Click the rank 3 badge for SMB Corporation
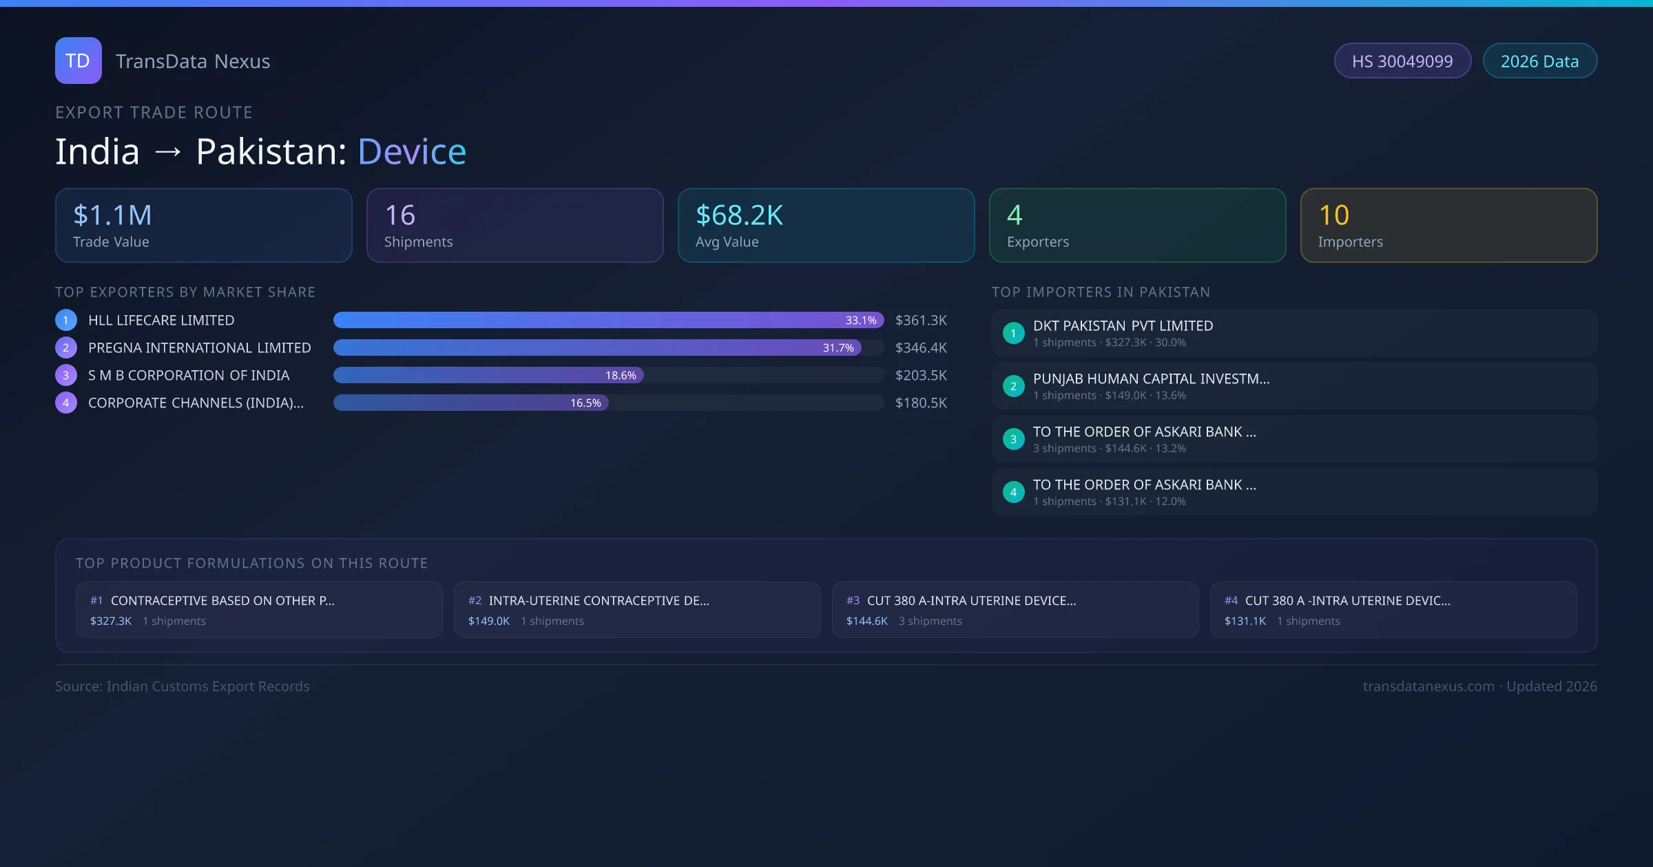 tap(65, 375)
